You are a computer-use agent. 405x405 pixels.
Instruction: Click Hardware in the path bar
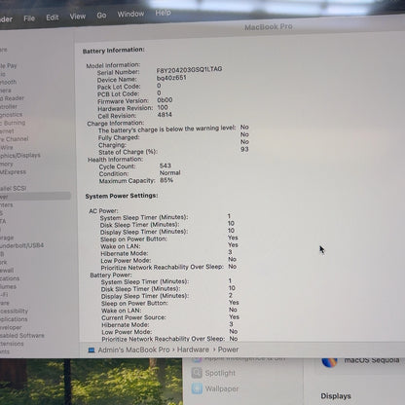tap(193, 350)
